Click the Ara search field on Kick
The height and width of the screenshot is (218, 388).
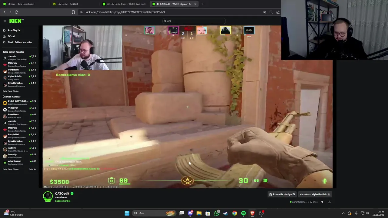click(x=194, y=21)
